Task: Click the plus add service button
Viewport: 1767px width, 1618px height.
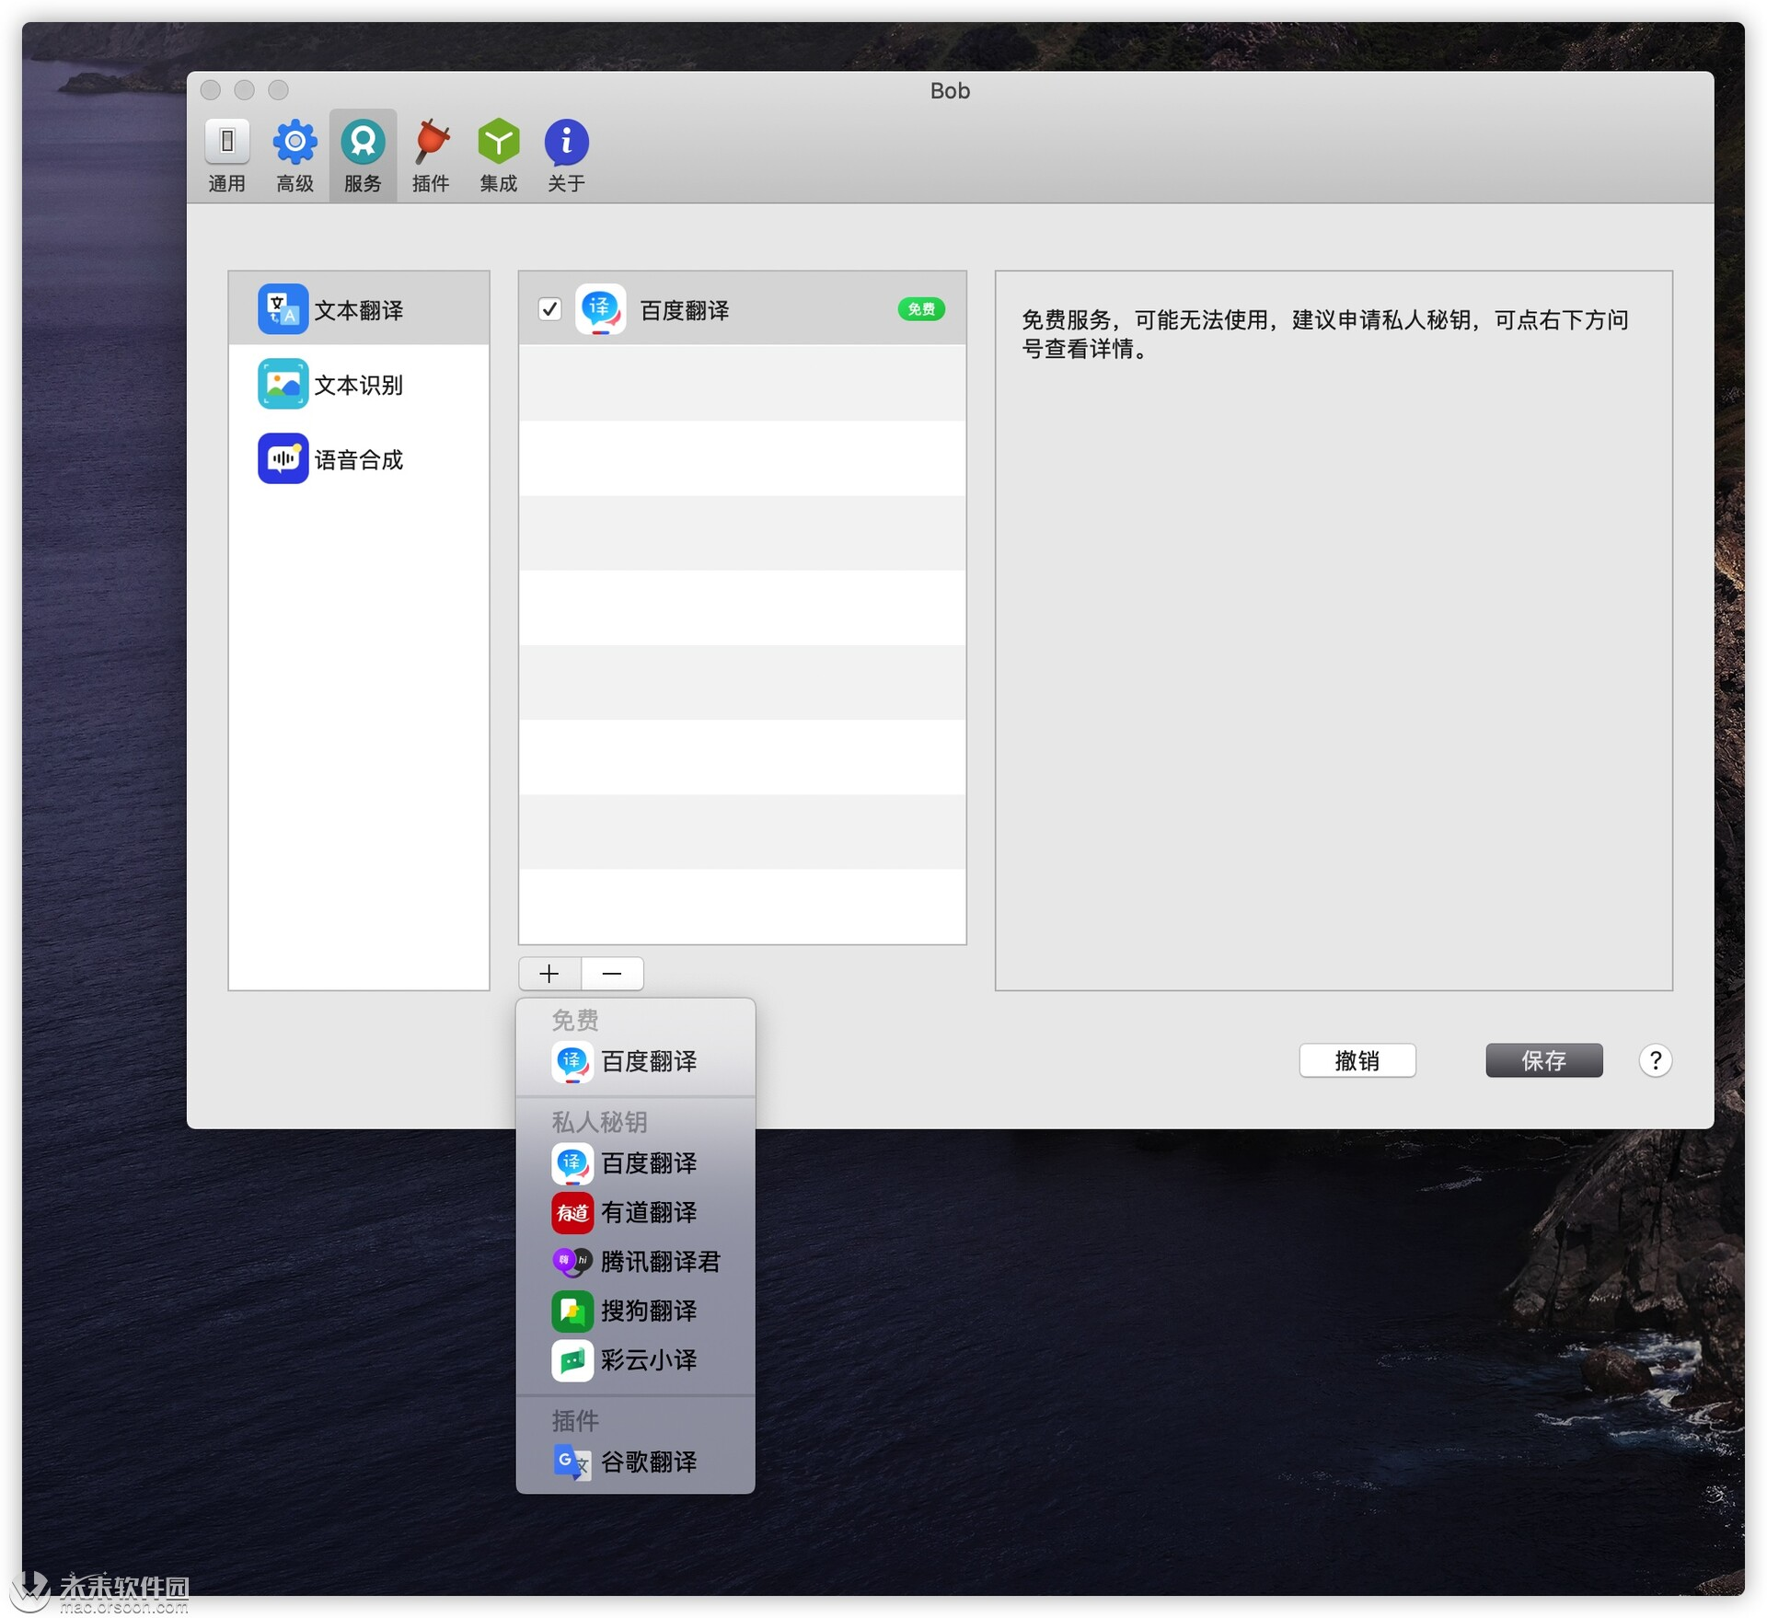Action: click(x=549, y=973)
